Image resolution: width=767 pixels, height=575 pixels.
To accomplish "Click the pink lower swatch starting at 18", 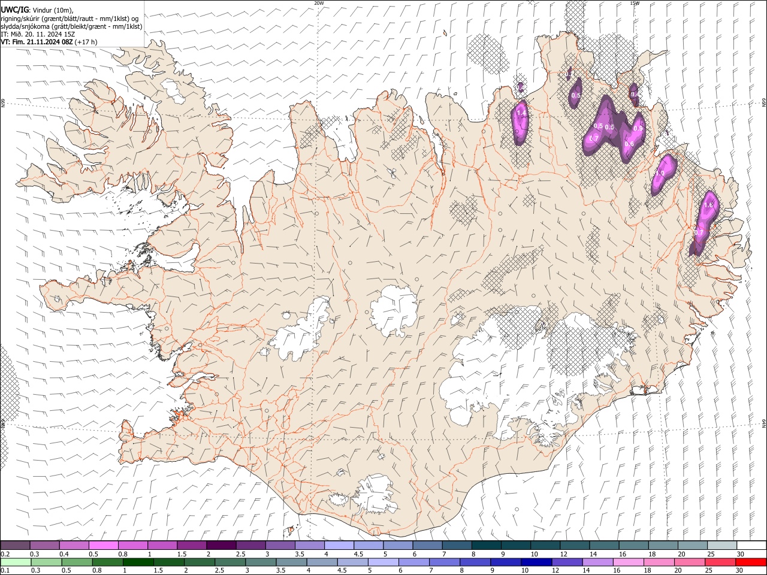I will click(x=659, y=562).
